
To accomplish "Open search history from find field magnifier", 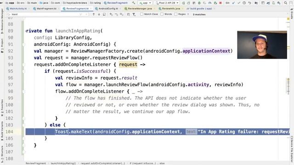I will pyautogui.click(x=8, y=14).
